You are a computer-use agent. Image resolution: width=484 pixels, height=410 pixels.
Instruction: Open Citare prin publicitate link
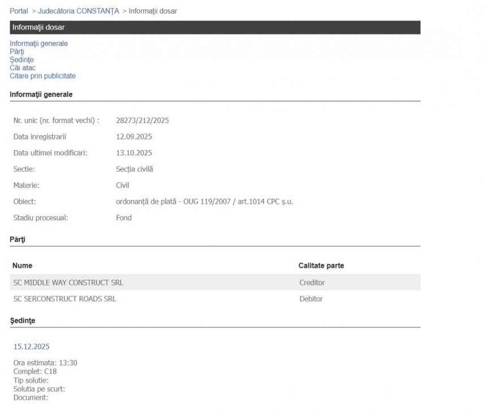click(42, 76)
